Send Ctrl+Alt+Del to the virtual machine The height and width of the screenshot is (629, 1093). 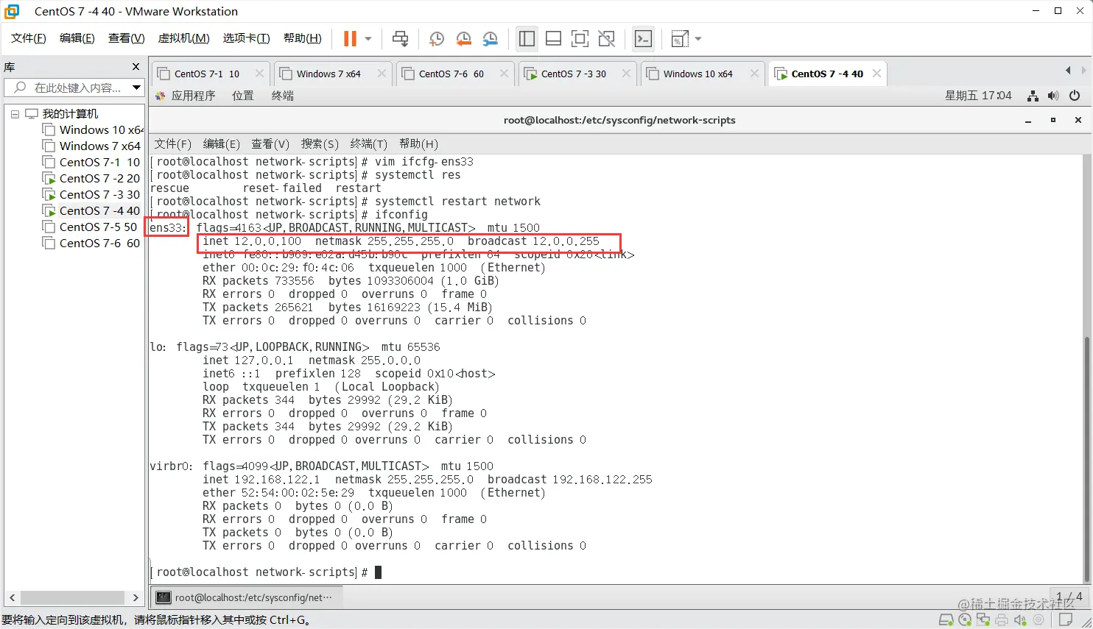(x=400, y=38)
